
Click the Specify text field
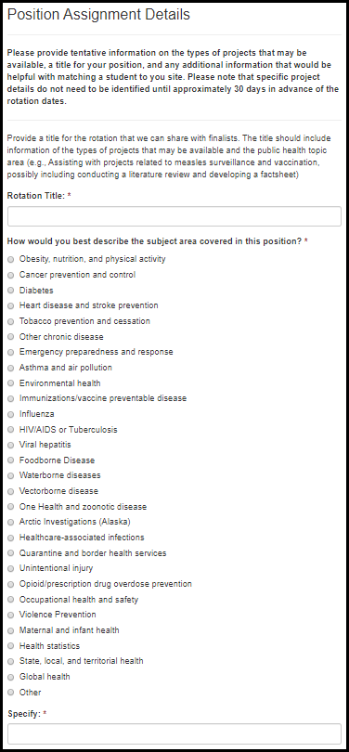(174, 733)
